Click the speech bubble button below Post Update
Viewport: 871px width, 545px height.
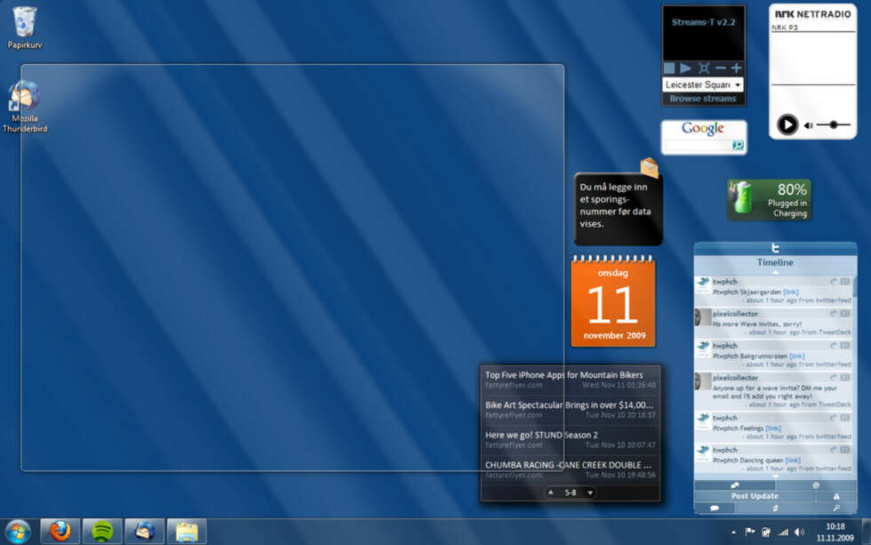coord(715,508)
